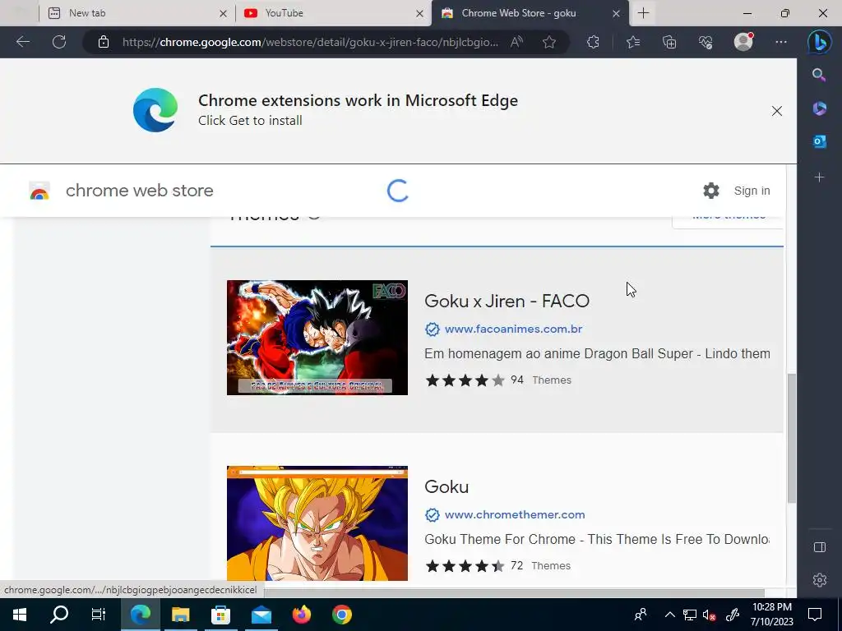Visit www.chromethemer.com link

click(x=515, y=514)
